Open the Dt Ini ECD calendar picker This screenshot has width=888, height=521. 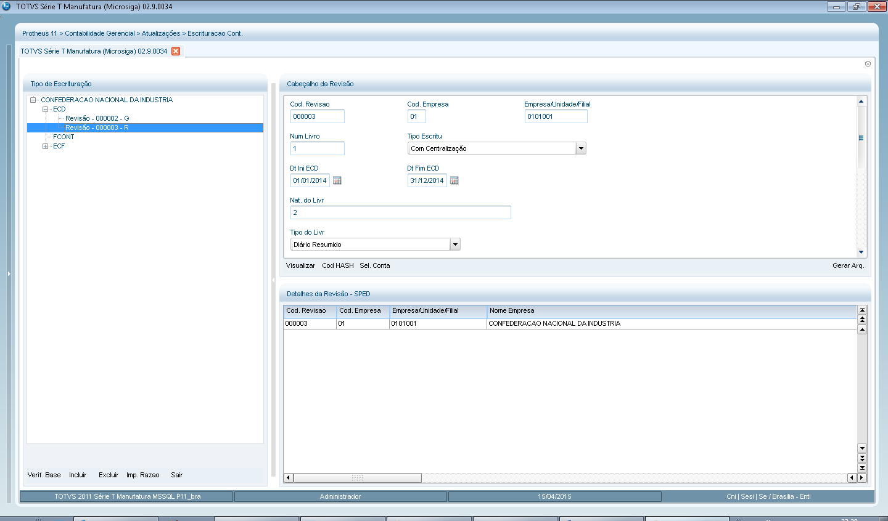pyautogui.click(x=337, y=180)
